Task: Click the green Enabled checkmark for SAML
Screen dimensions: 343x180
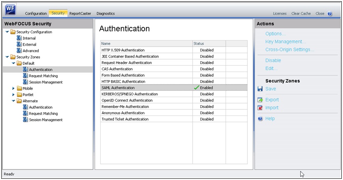Action: coord(196,88)
